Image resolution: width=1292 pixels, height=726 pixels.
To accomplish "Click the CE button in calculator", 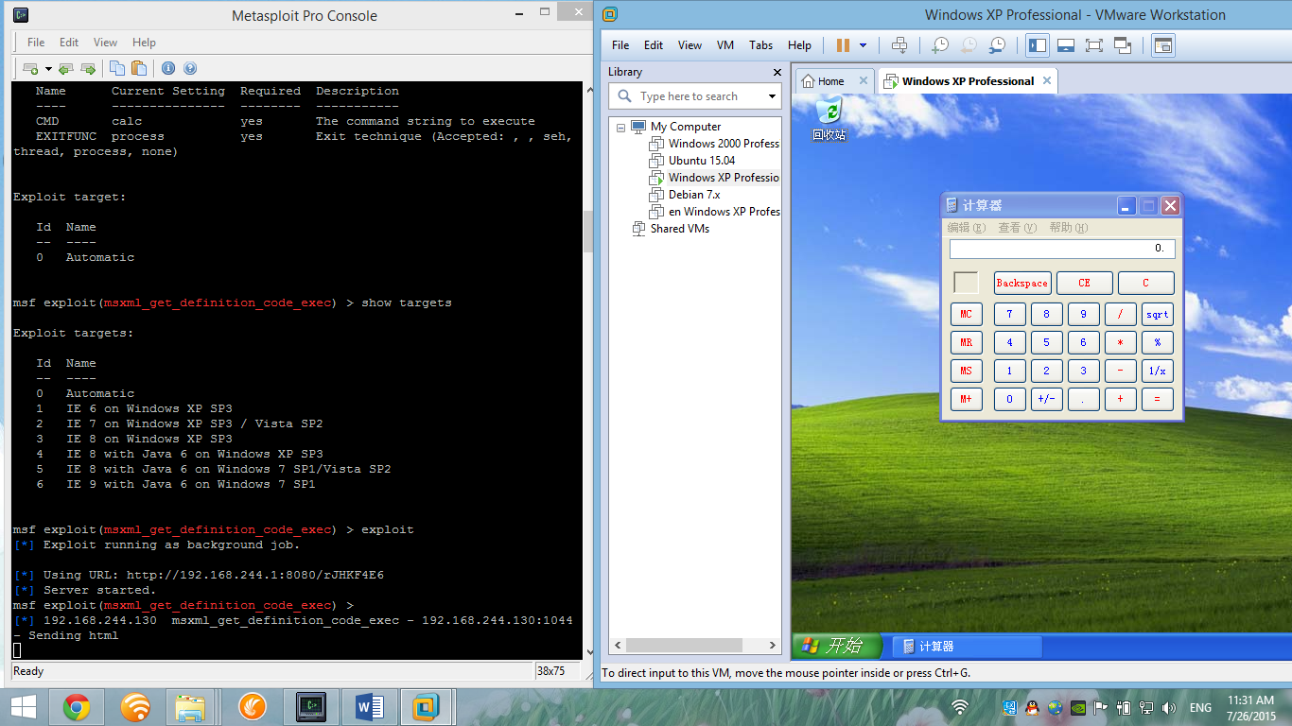I will [x=1084, y=283].
